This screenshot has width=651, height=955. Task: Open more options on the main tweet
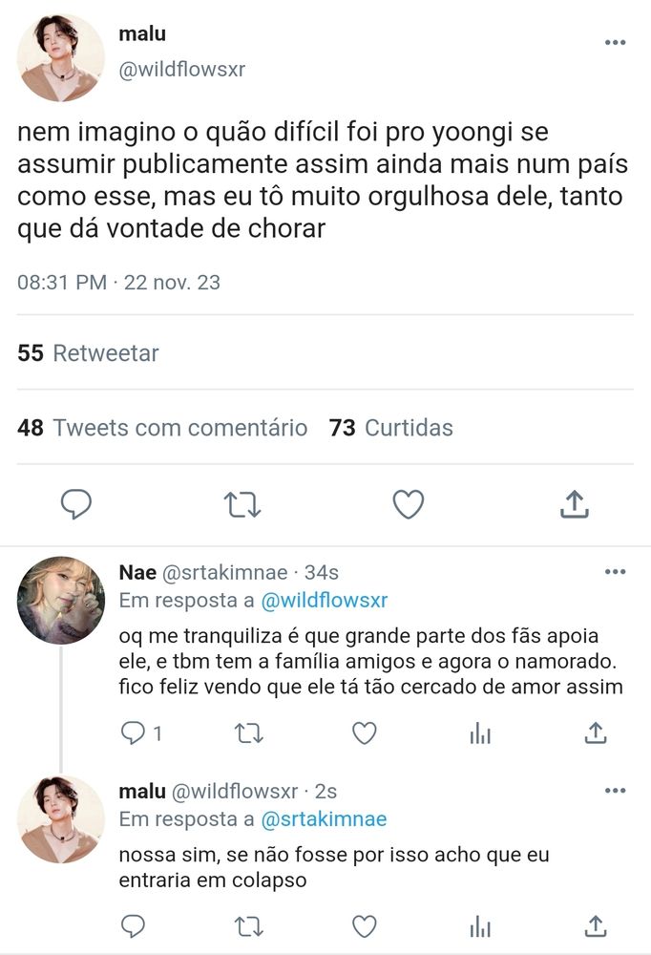click(x=615, y=42)
